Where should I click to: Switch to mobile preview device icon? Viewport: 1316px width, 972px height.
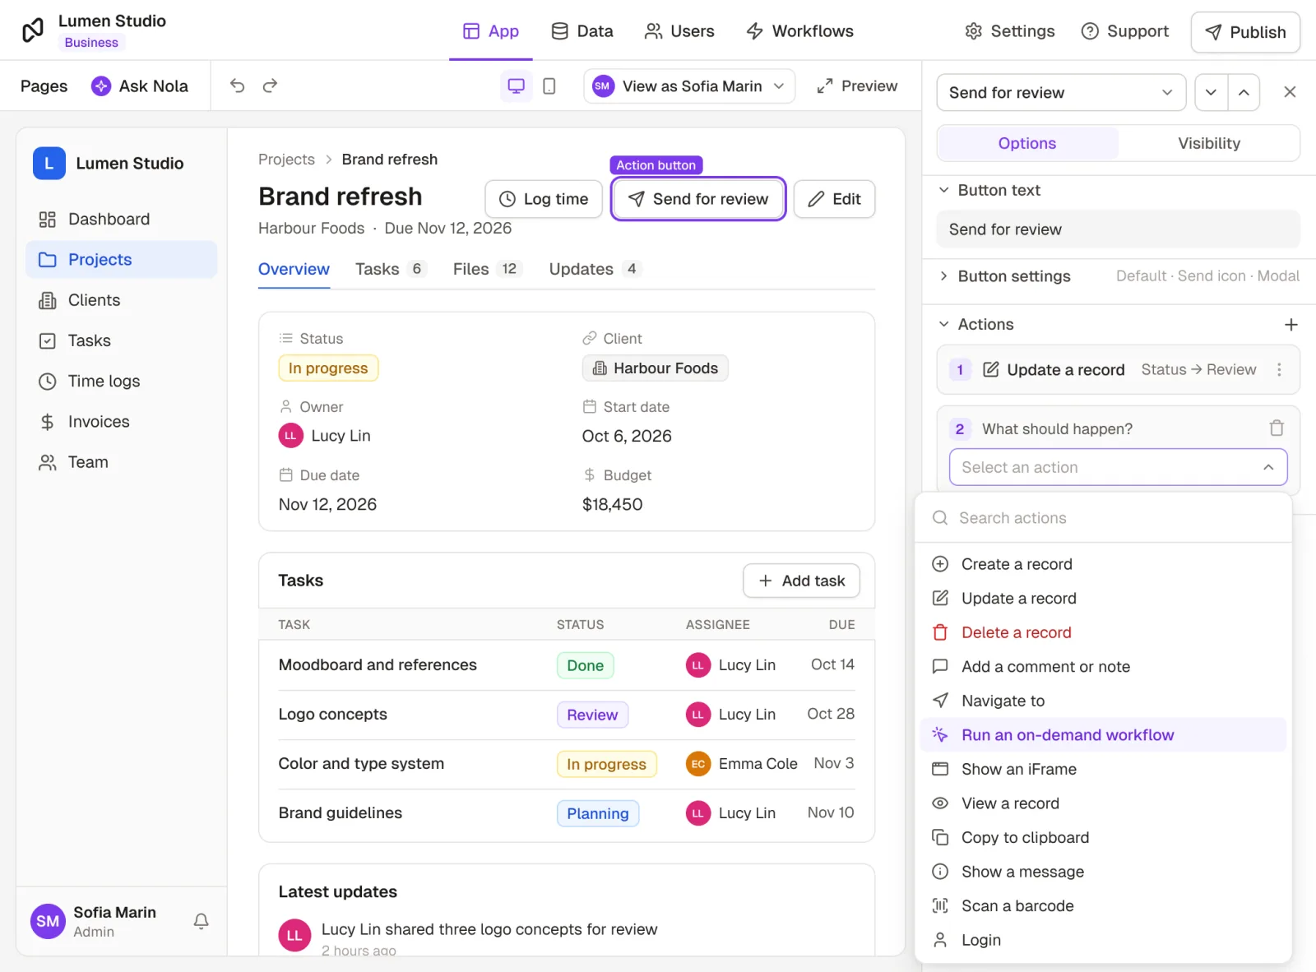click(x=549, y=86)
